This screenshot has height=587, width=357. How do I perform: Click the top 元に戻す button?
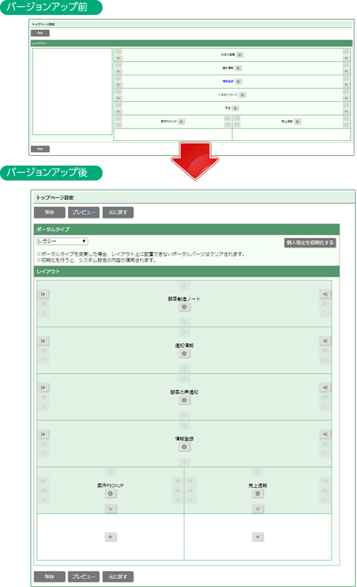(118, 212)
